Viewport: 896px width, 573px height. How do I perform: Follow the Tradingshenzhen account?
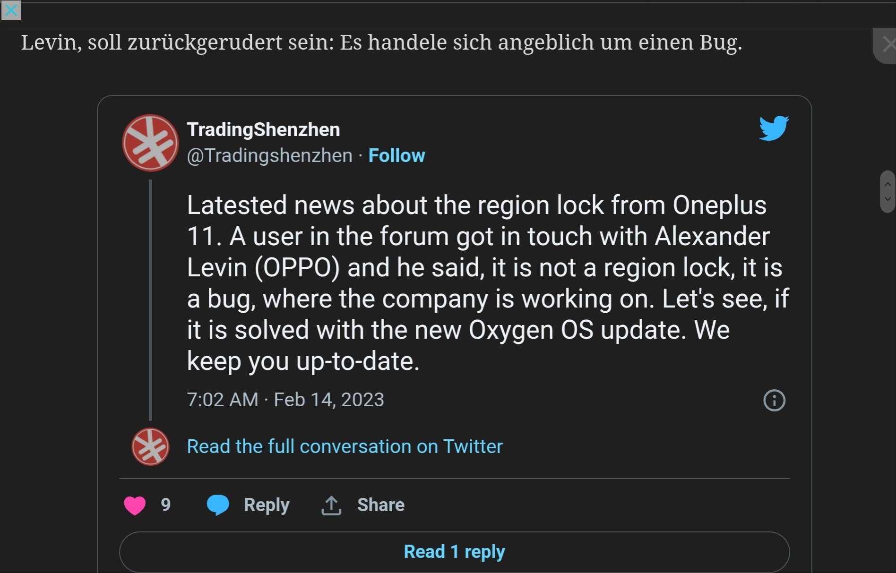pyautogui.click(x=396, y=155)
